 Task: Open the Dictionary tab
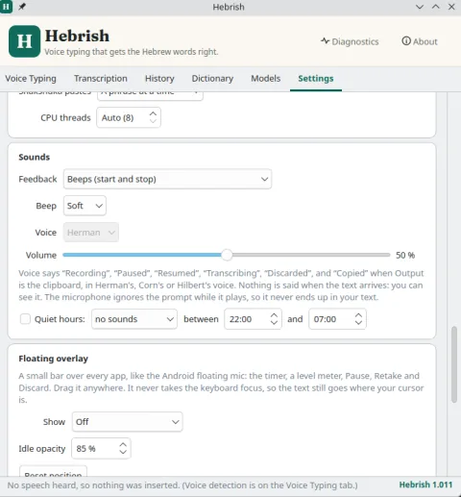point(212,79)
